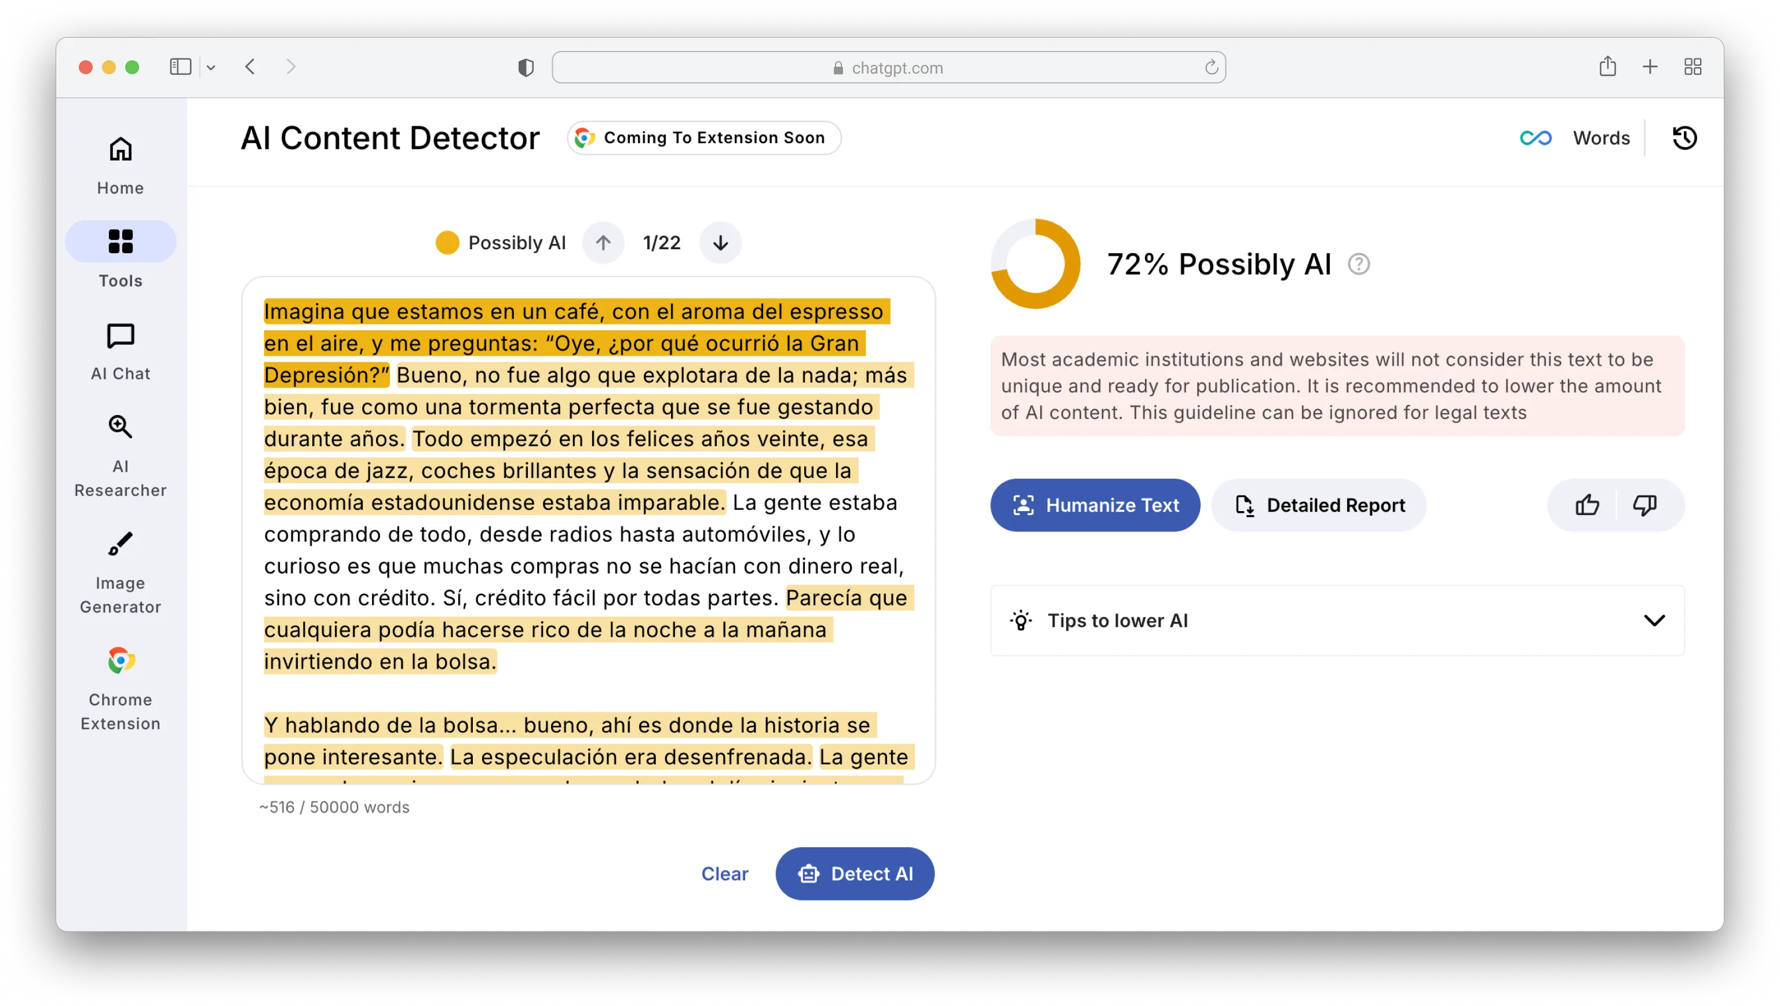1780x1006 pixels.
Task: Click the Detect AI button
Action: point(855,873)
